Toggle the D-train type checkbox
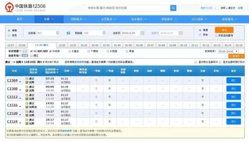This screenshot has height=142, width=249. pos(51,51)
